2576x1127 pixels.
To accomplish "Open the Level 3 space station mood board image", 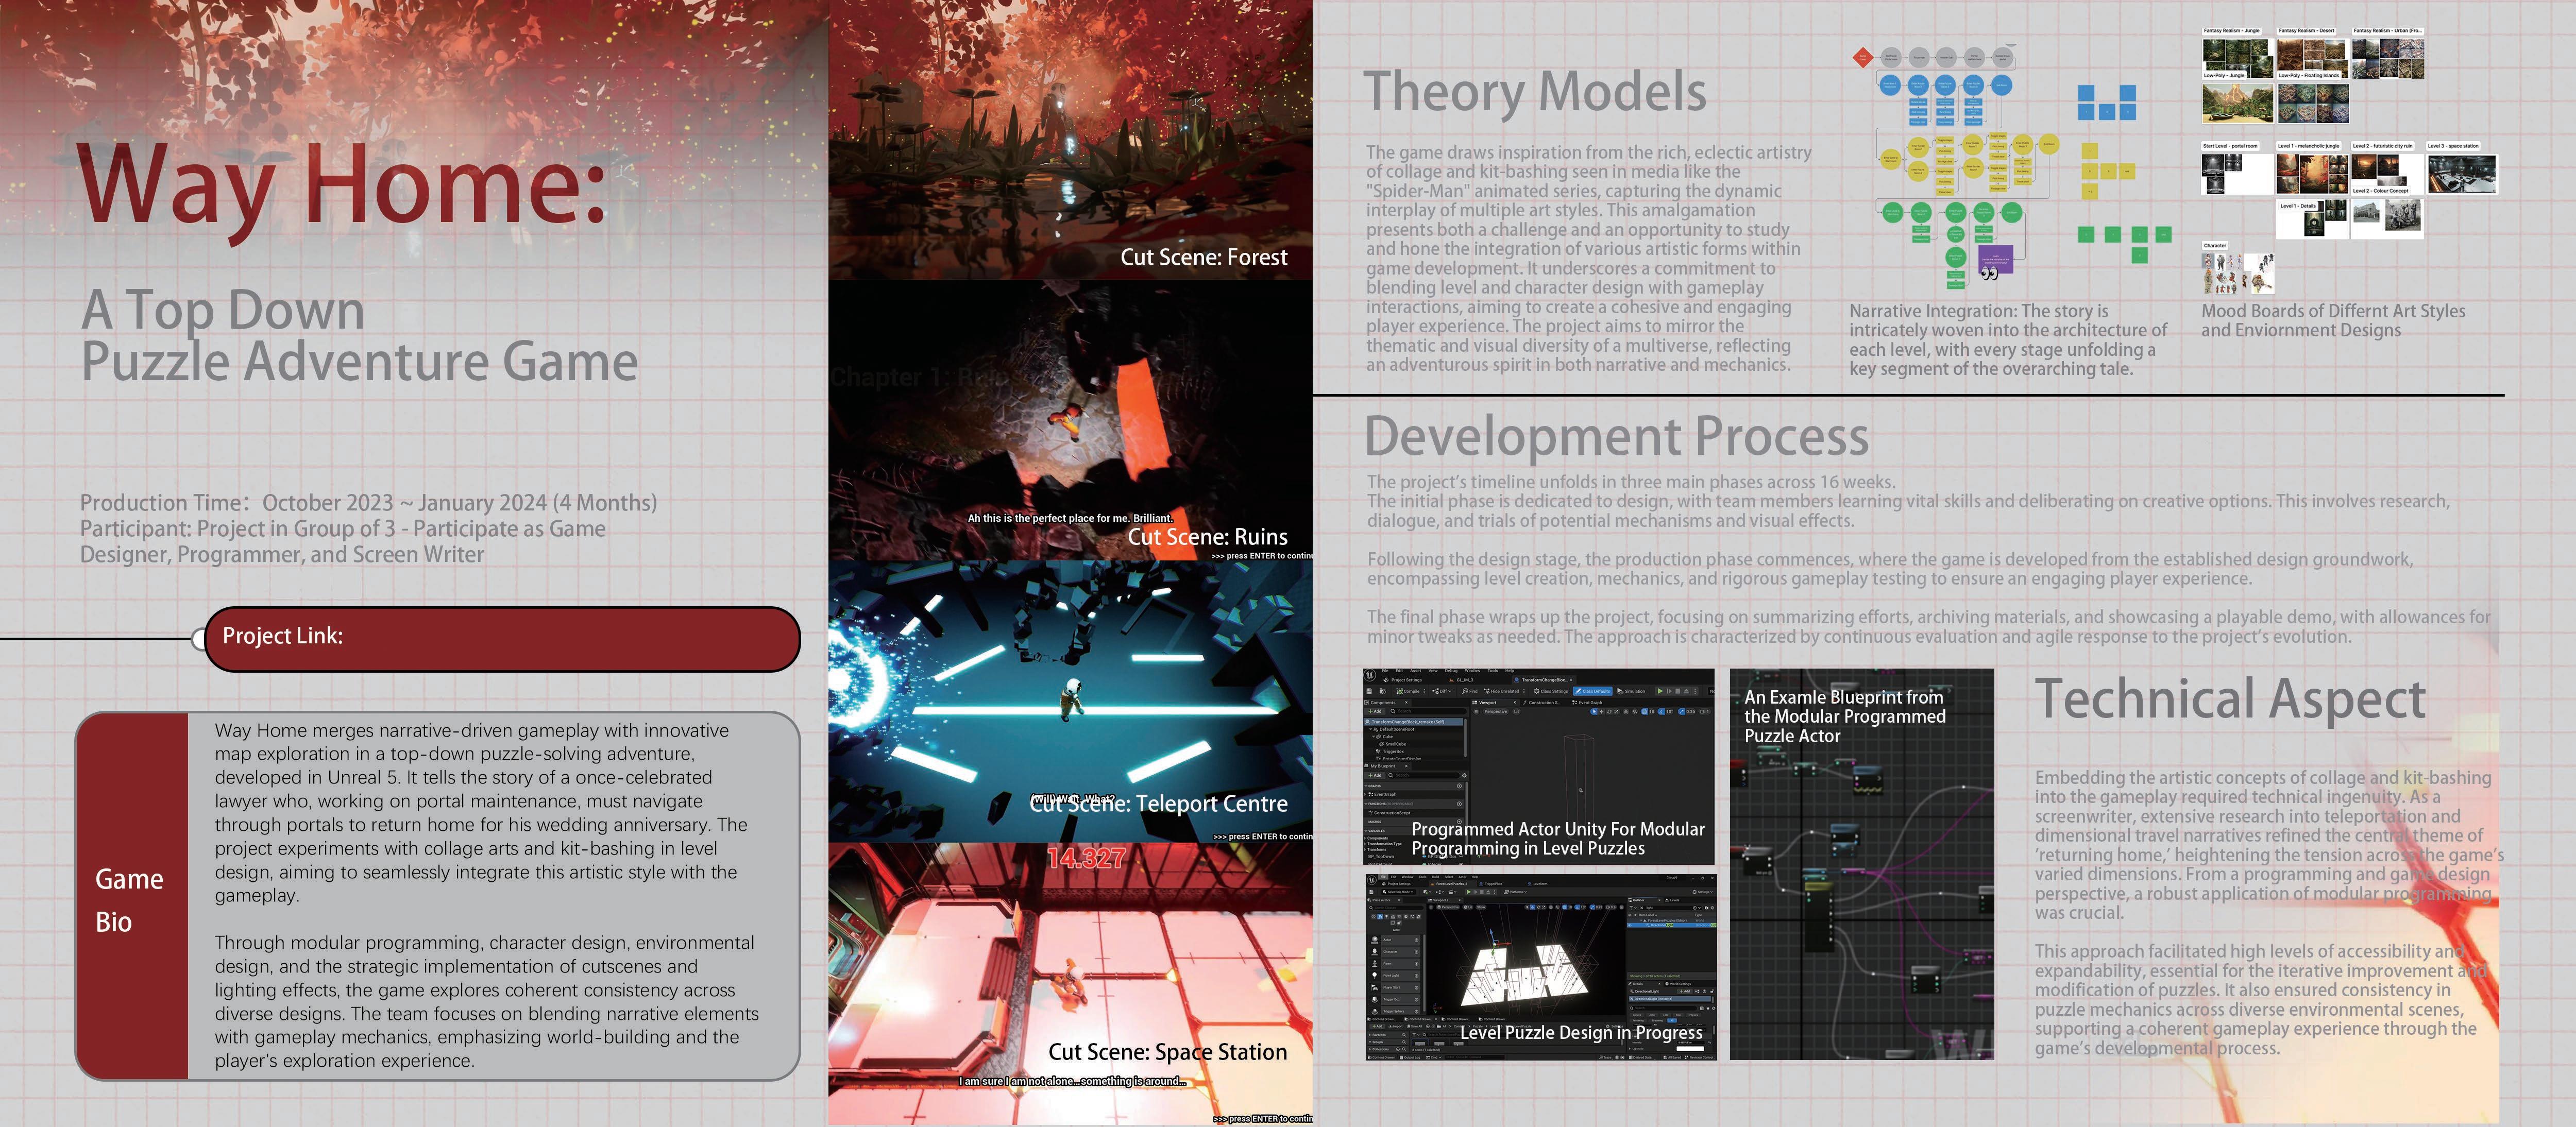I will click(x=2462, y=173).
